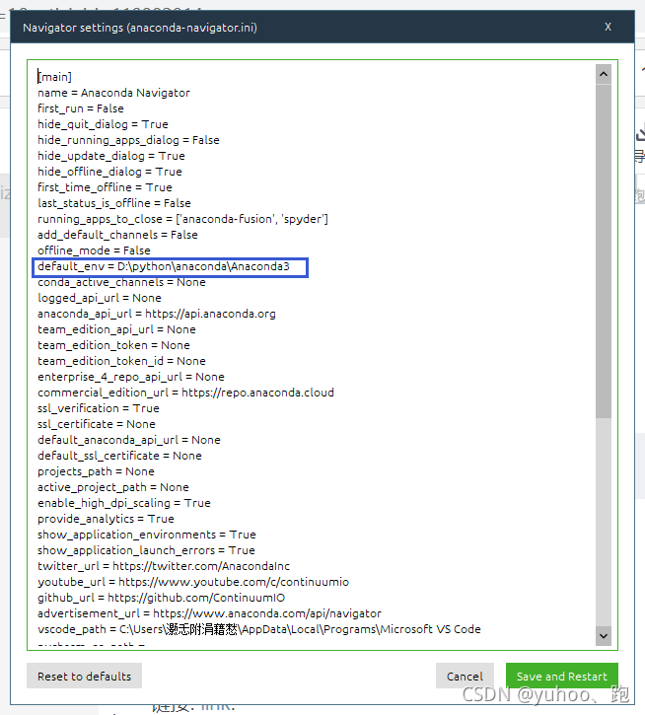
Task: Click Save and Restart
Action: [x=562, y=676]
